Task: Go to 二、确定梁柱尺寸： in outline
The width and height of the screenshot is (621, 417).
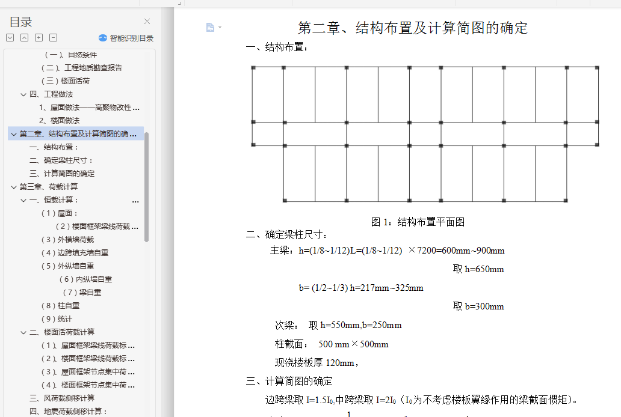Action: (x=61, y=160)
